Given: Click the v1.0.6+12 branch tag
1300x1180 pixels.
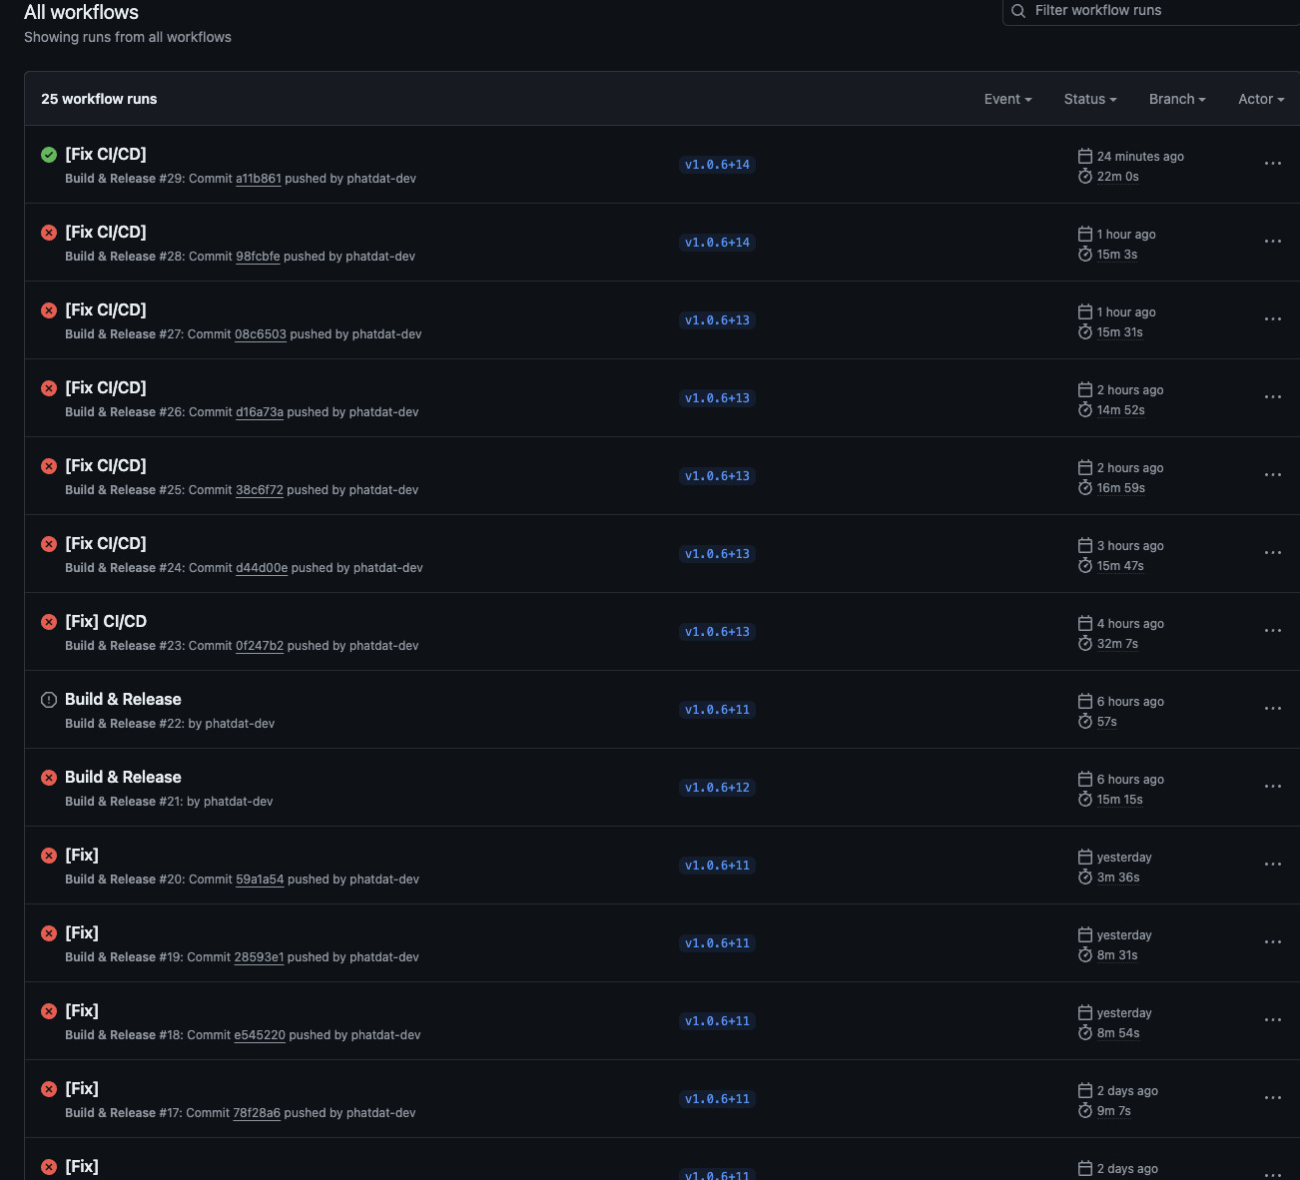Looking at the screenshot, I should [x=717, y=788].
